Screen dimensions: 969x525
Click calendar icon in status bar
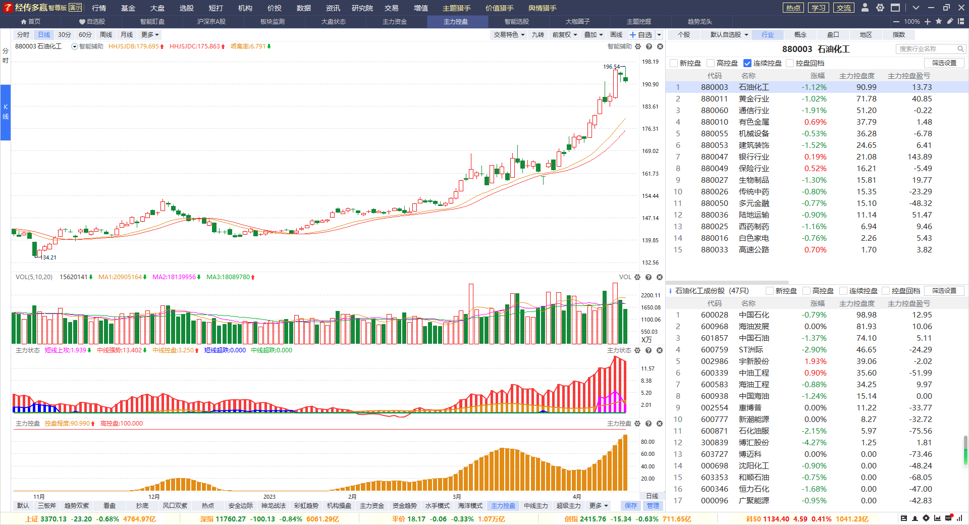point(904,518)
